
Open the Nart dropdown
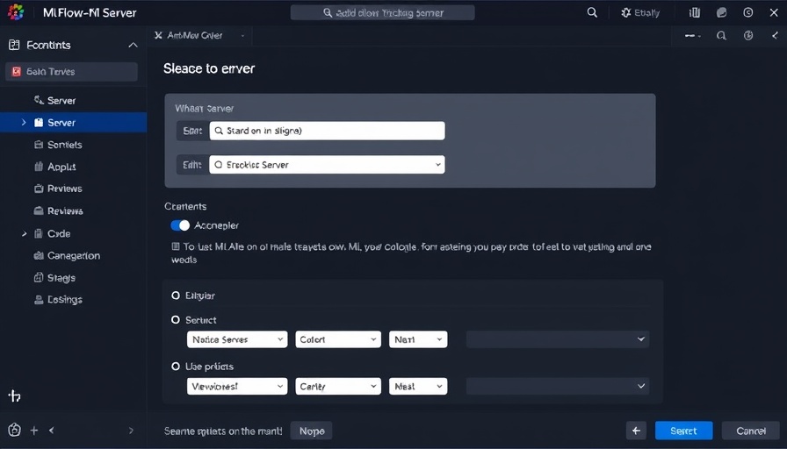[417, 339]
